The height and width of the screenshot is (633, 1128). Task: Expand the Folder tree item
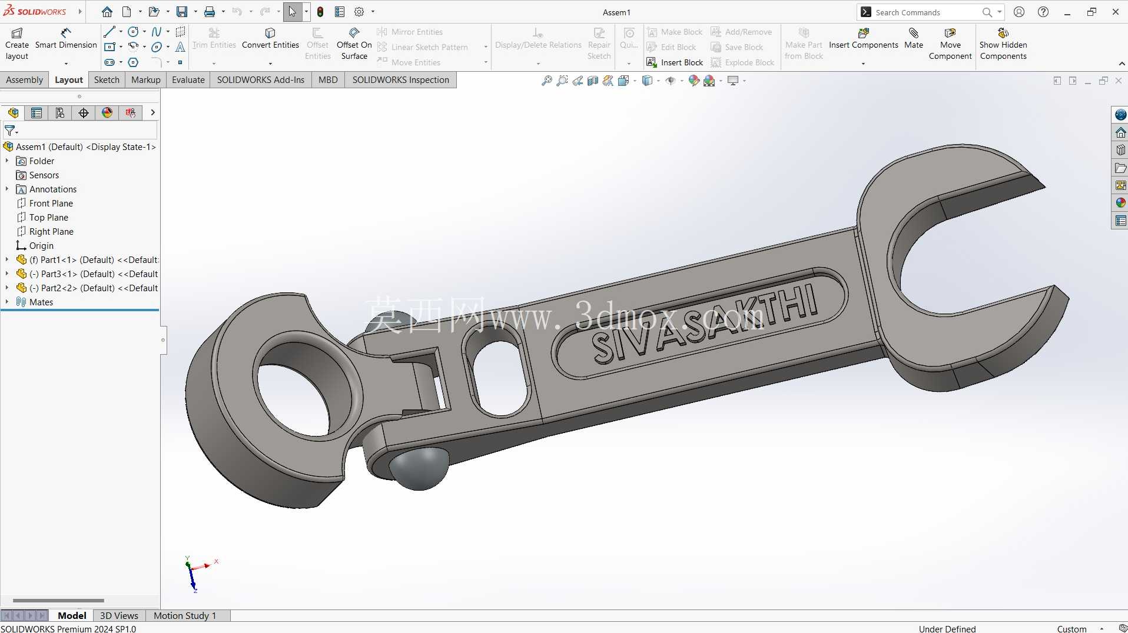click(7, 161)
